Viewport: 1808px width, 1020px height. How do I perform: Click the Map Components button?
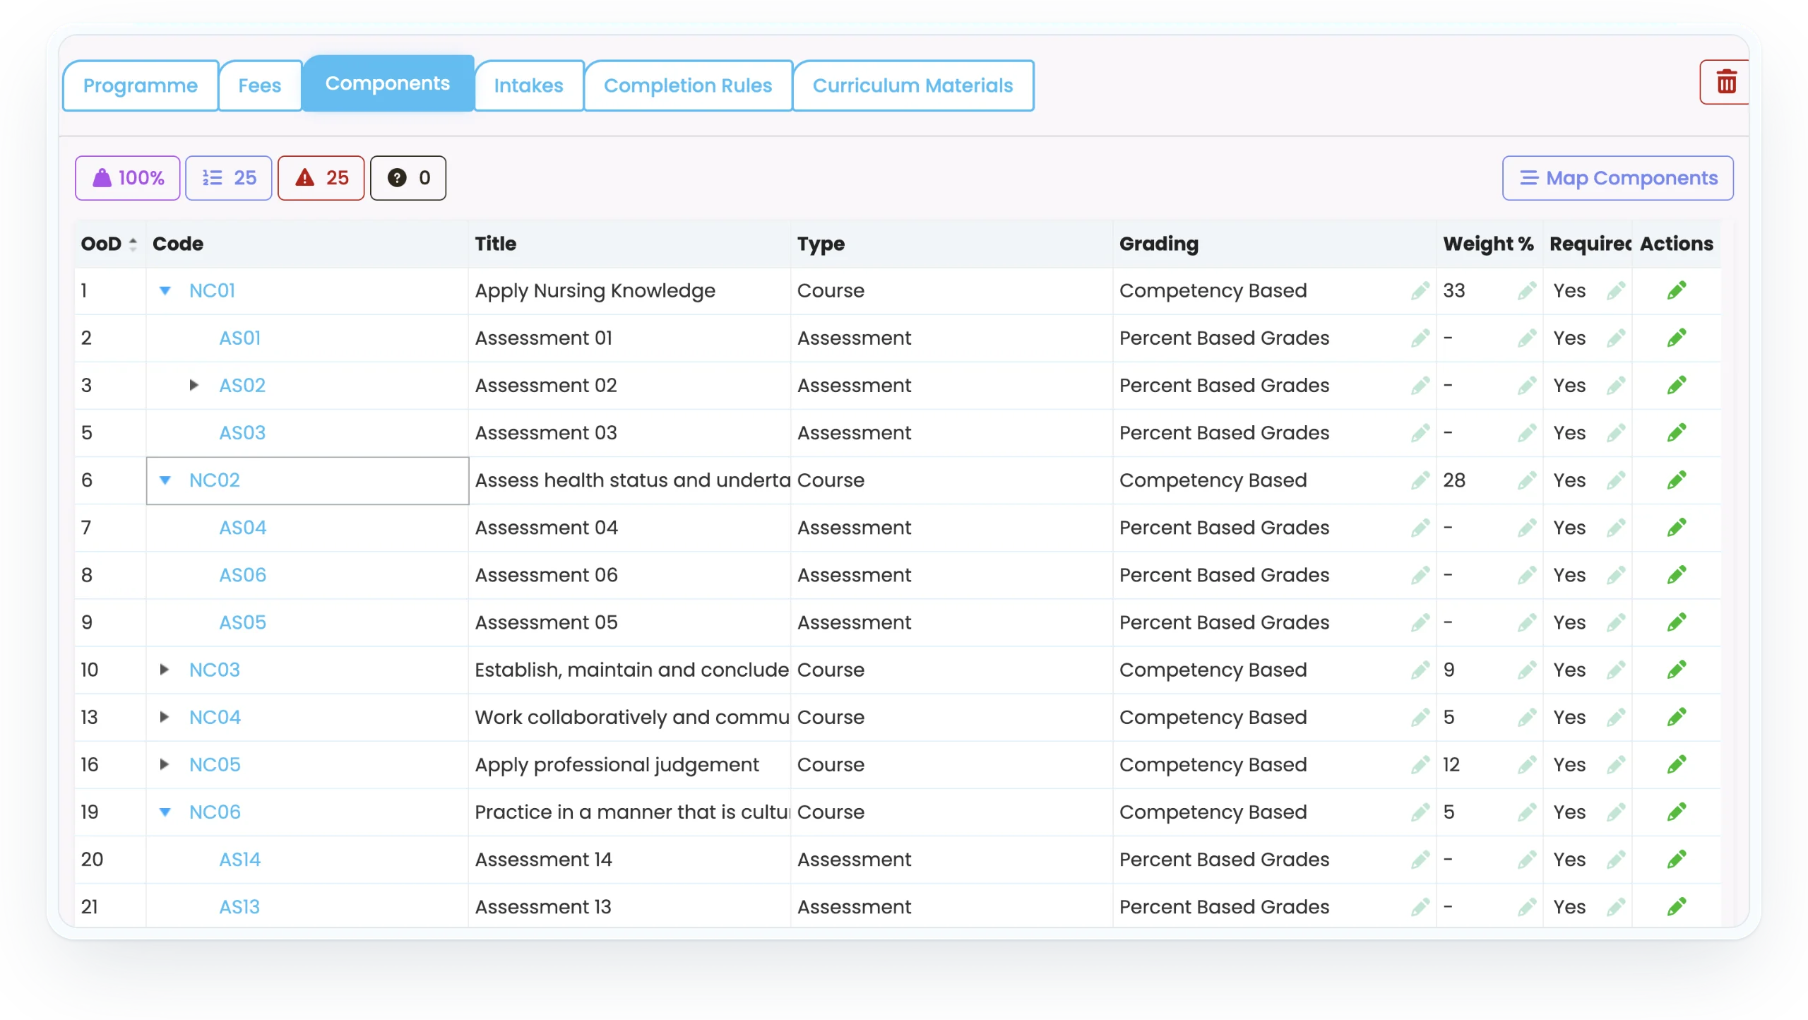pyautogui.click(x=1618, y=178)
